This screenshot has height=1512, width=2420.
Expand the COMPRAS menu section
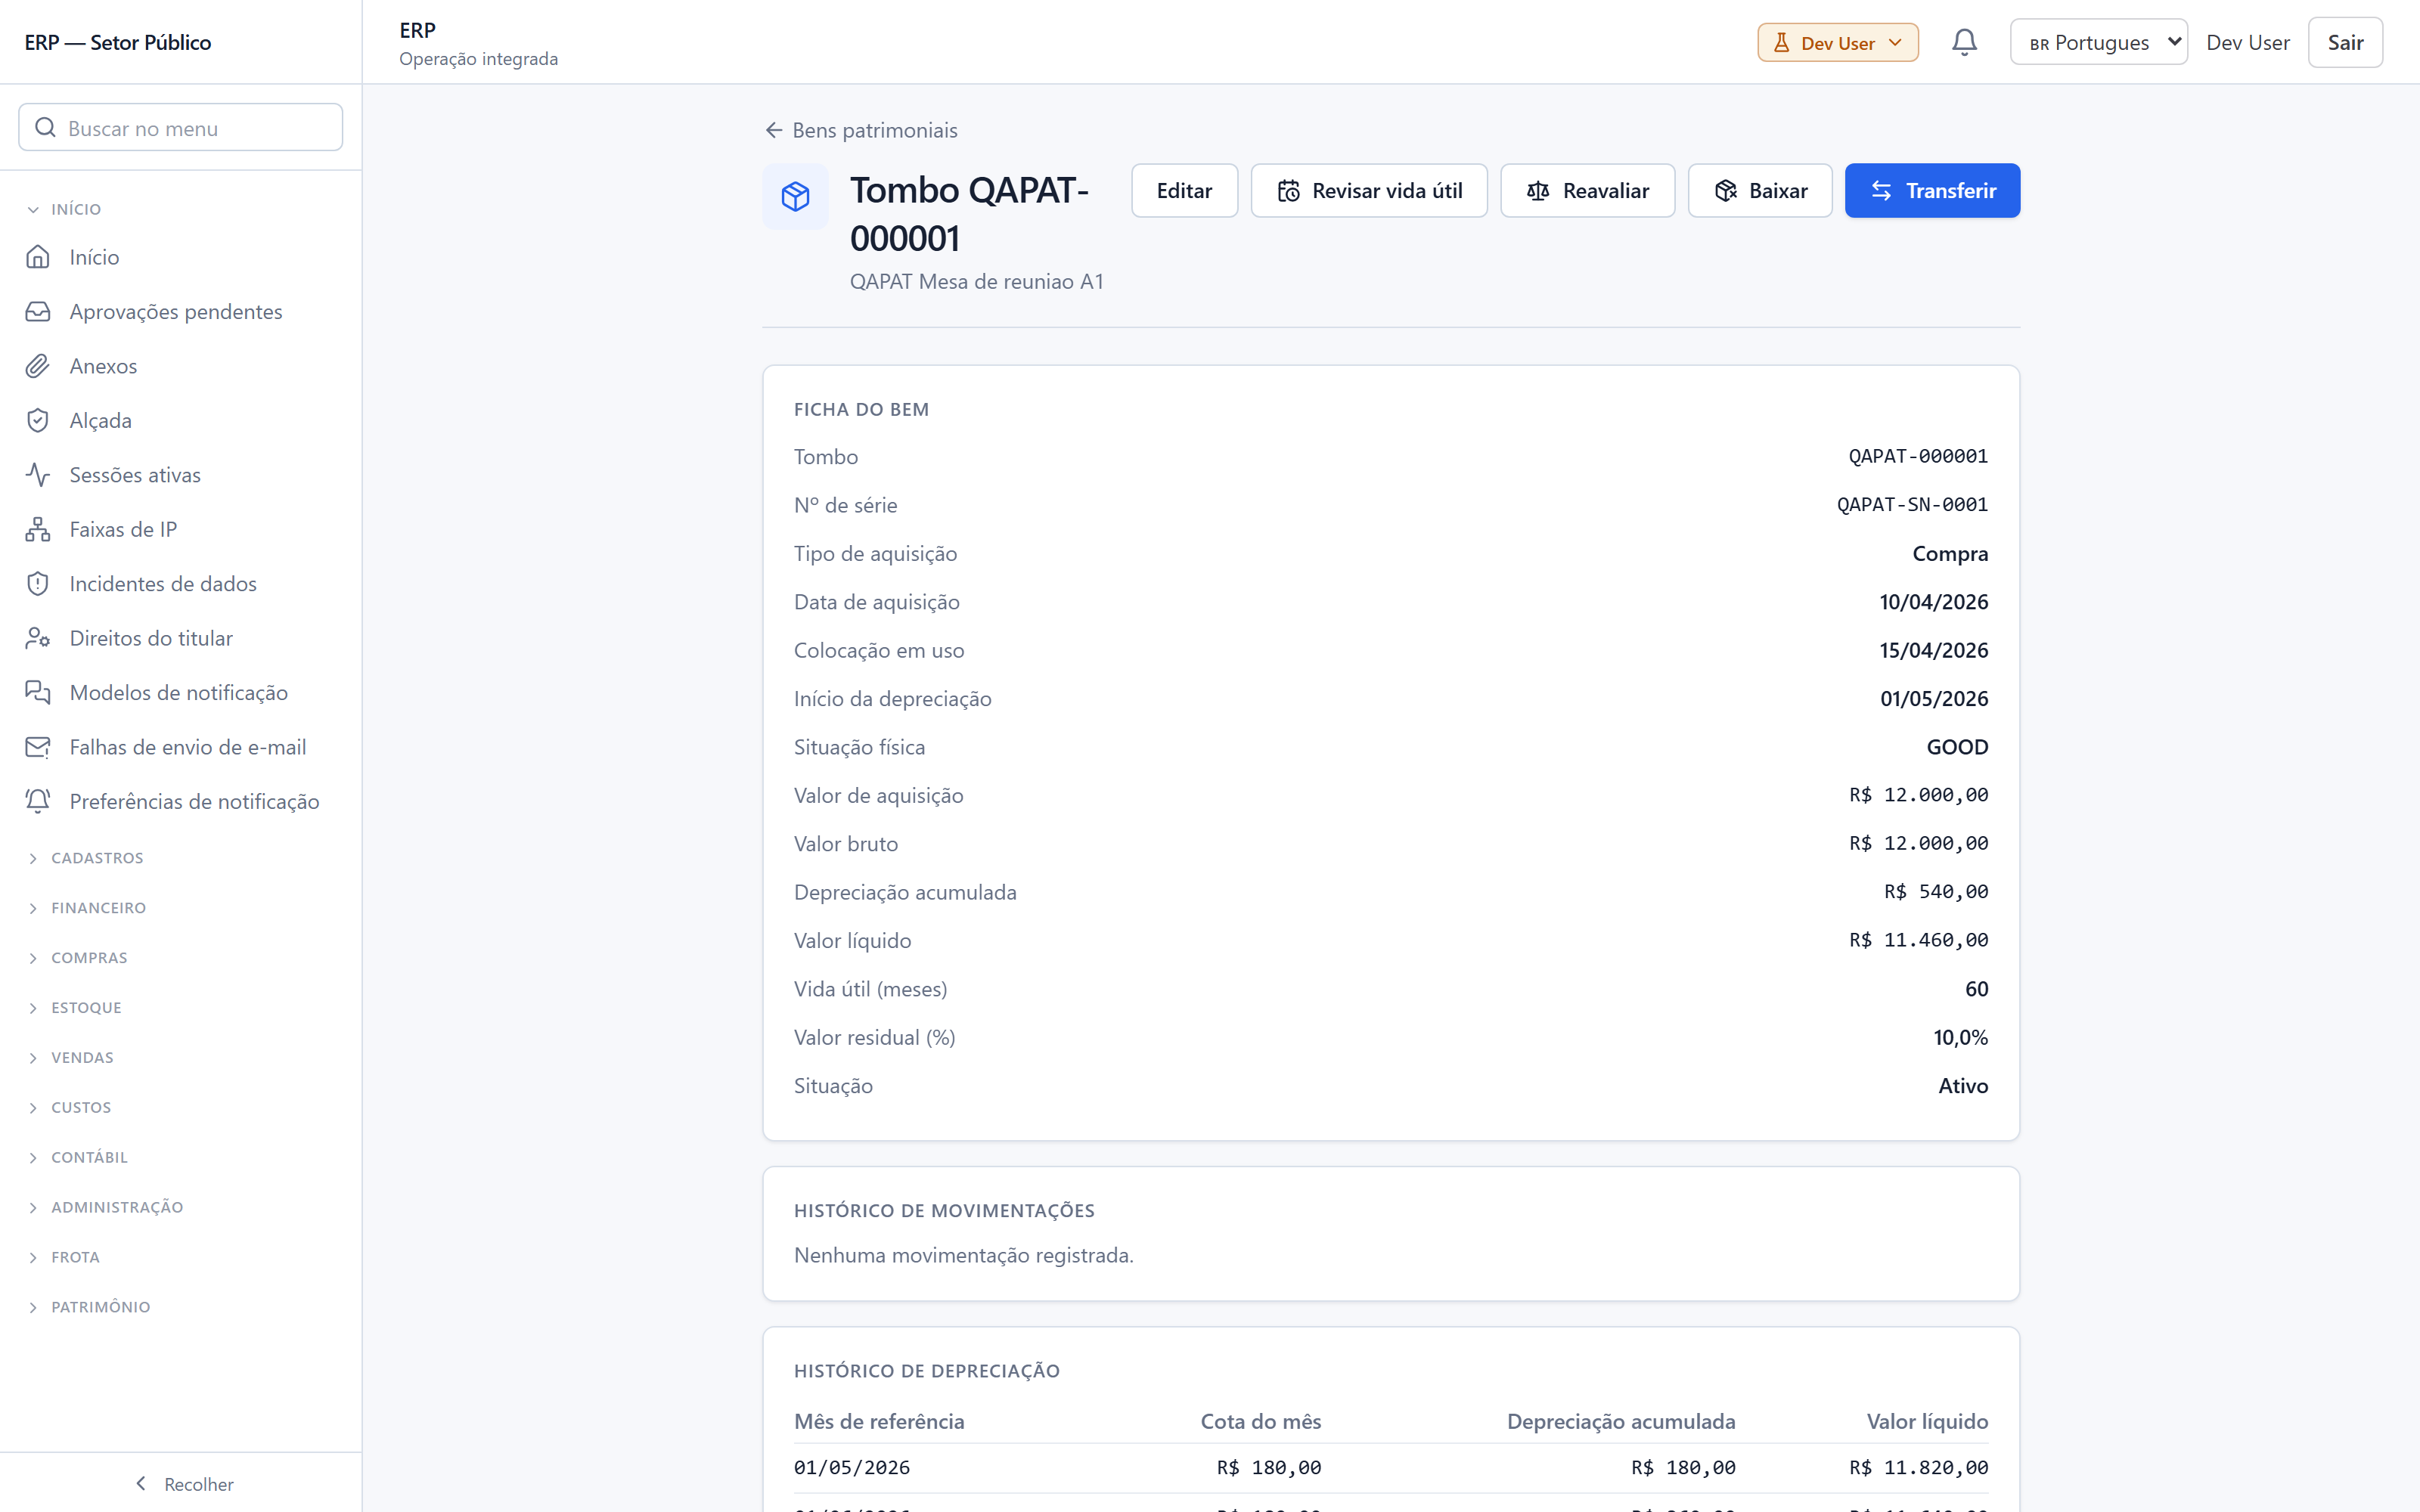[x=78, y=958]
